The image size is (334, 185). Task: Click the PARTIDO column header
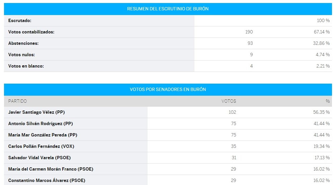click(x=17, y=101)
